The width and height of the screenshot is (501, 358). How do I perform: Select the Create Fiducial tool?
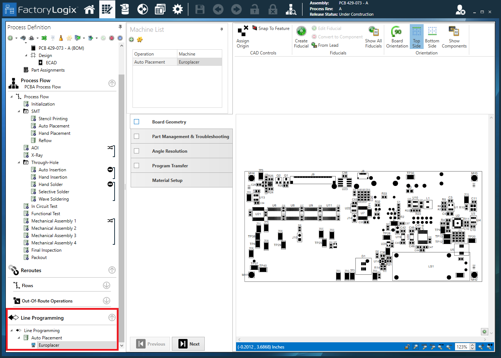pos(301,36)
